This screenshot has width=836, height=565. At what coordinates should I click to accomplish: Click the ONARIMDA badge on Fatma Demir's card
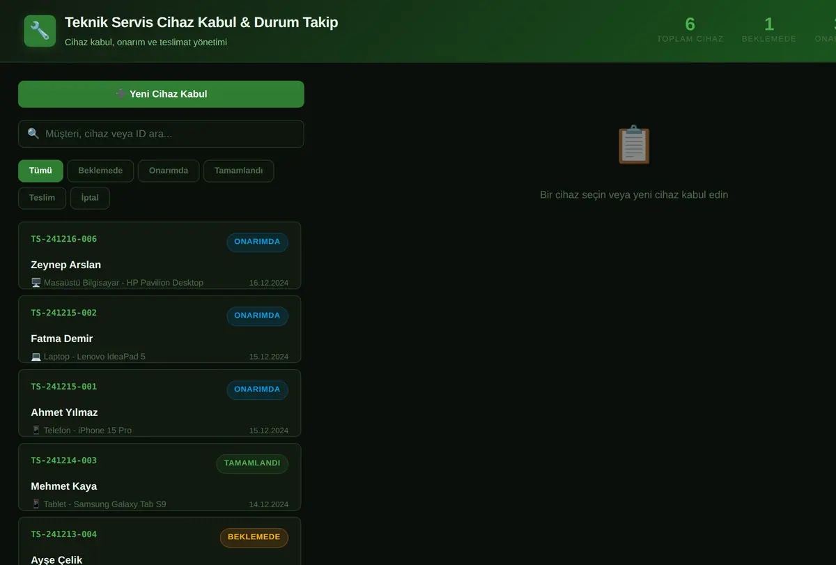257,316
